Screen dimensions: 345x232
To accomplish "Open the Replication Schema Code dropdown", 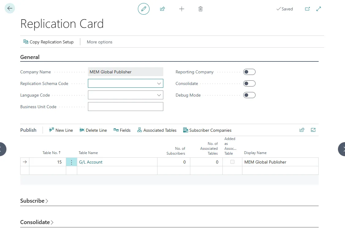I will tap(159, 83).
